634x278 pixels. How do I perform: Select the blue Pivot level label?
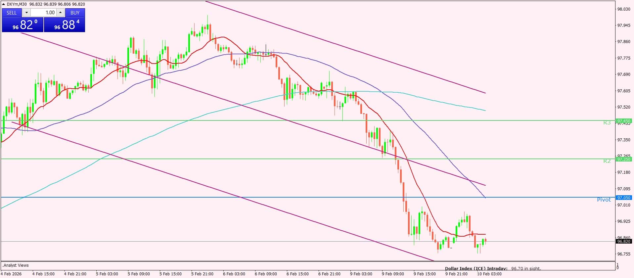tap(604, 200)
